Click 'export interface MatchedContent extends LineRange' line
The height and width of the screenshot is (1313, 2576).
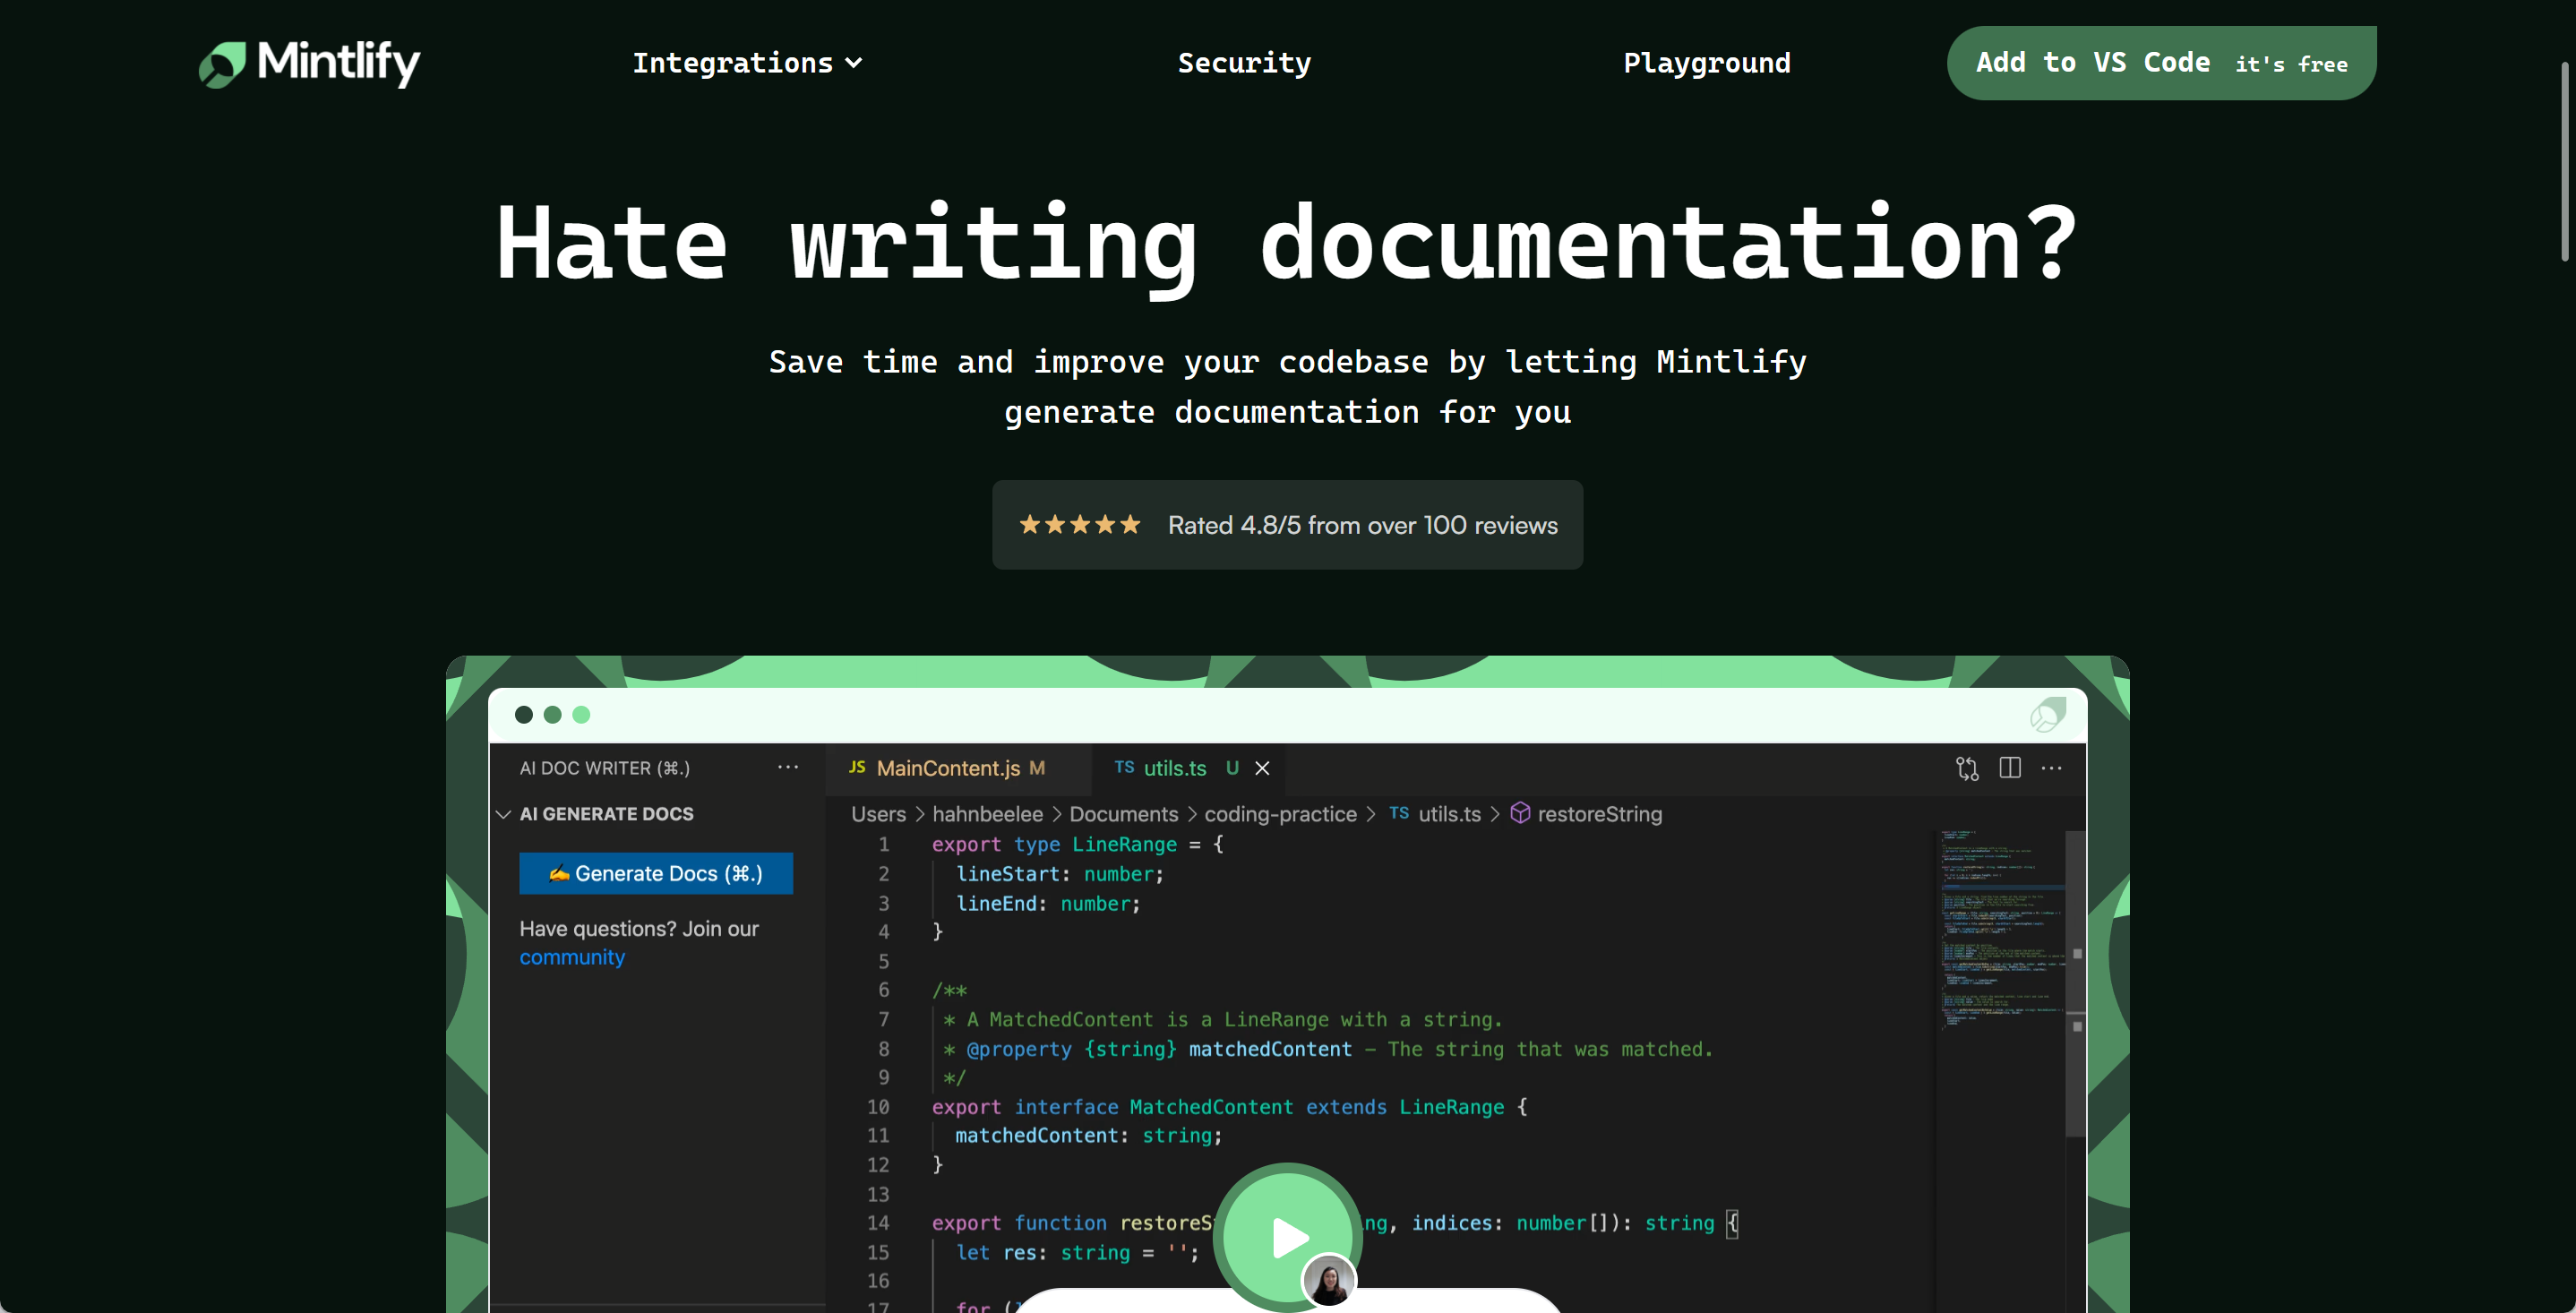1229,1107
